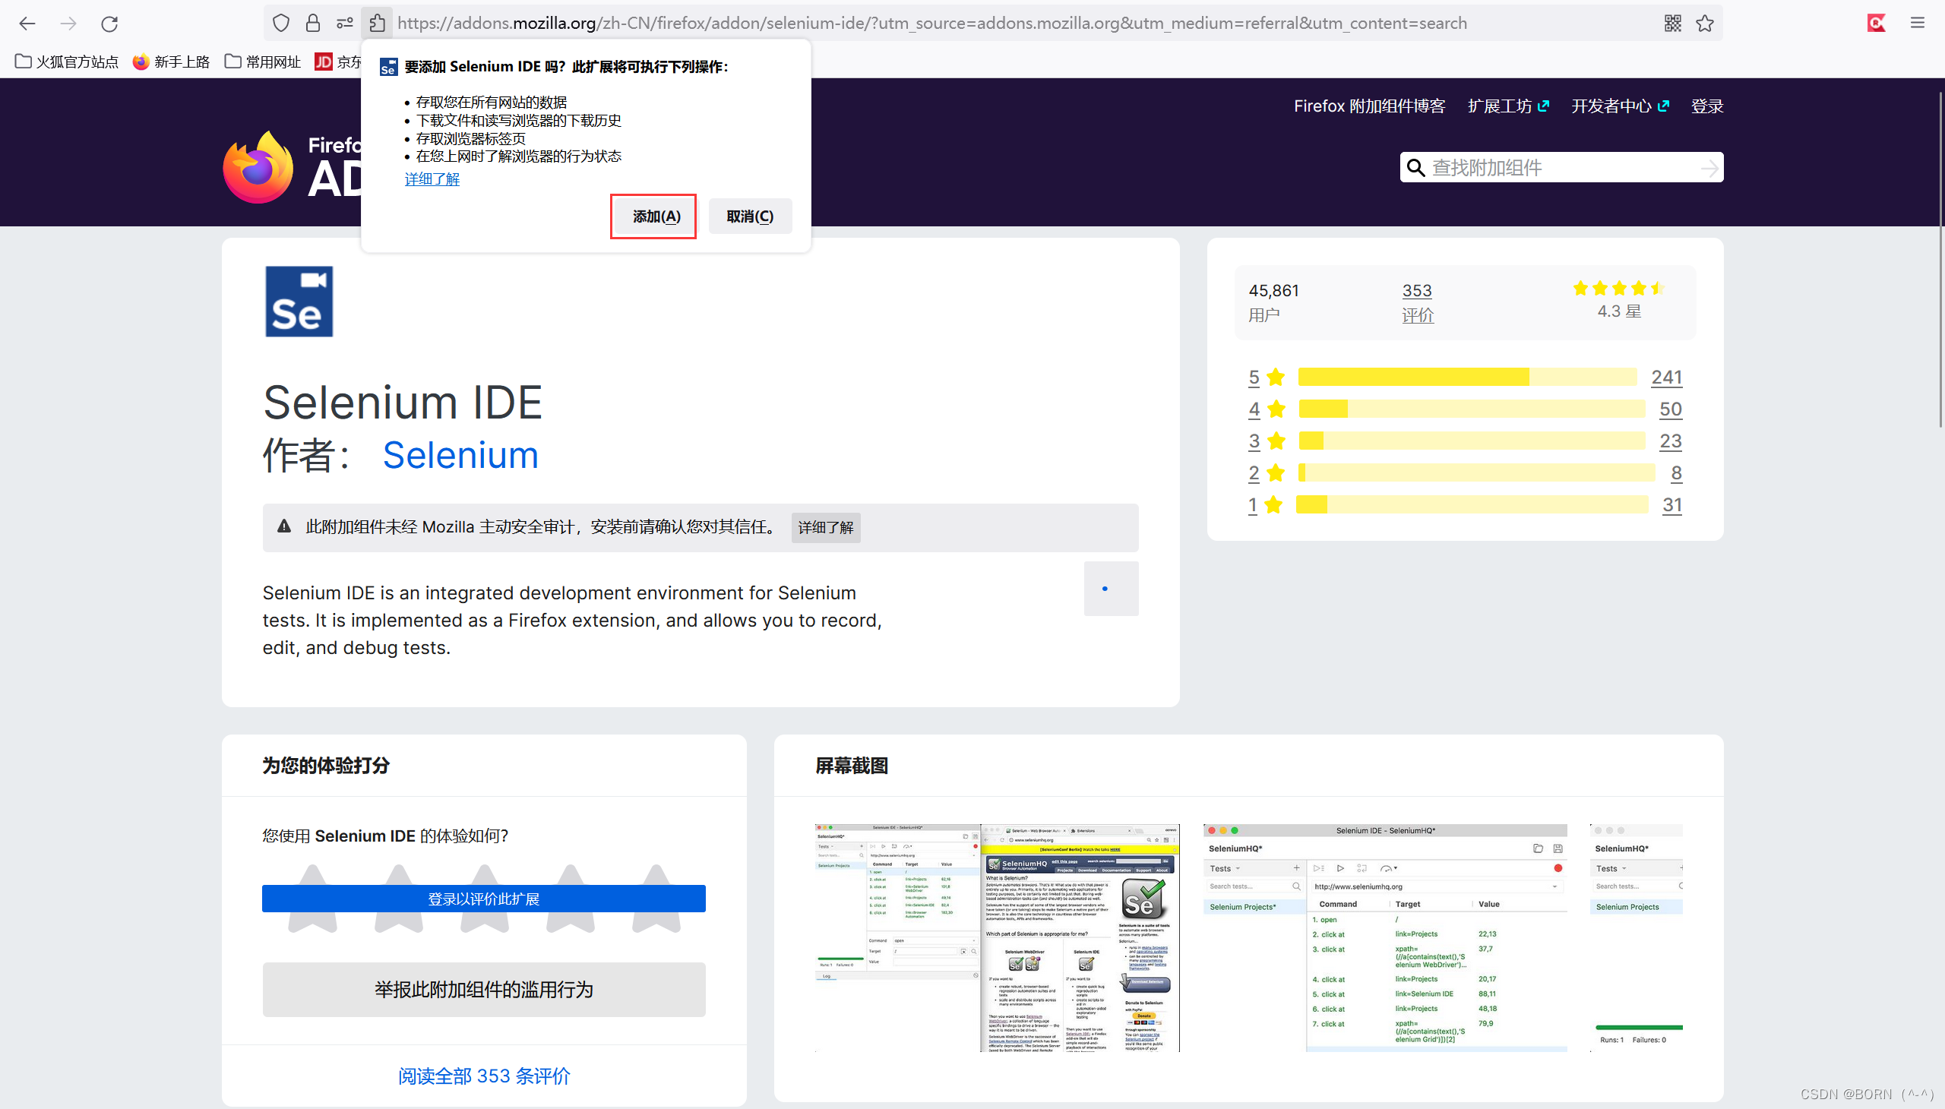Open the third partially visible screenshot thumbnail
Screen dimensions: 1945x1109
pyautogui.click(x=1637, y=938)
